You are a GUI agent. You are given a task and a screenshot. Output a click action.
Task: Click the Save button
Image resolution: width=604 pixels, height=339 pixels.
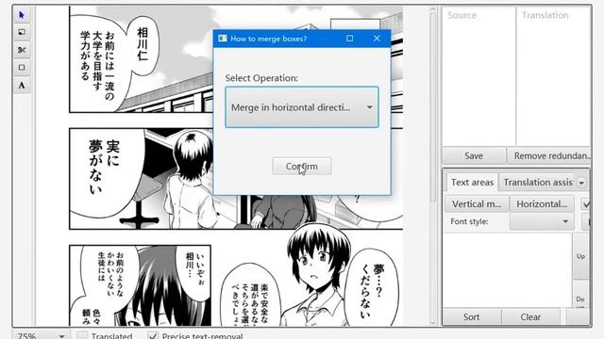point(474,155)
